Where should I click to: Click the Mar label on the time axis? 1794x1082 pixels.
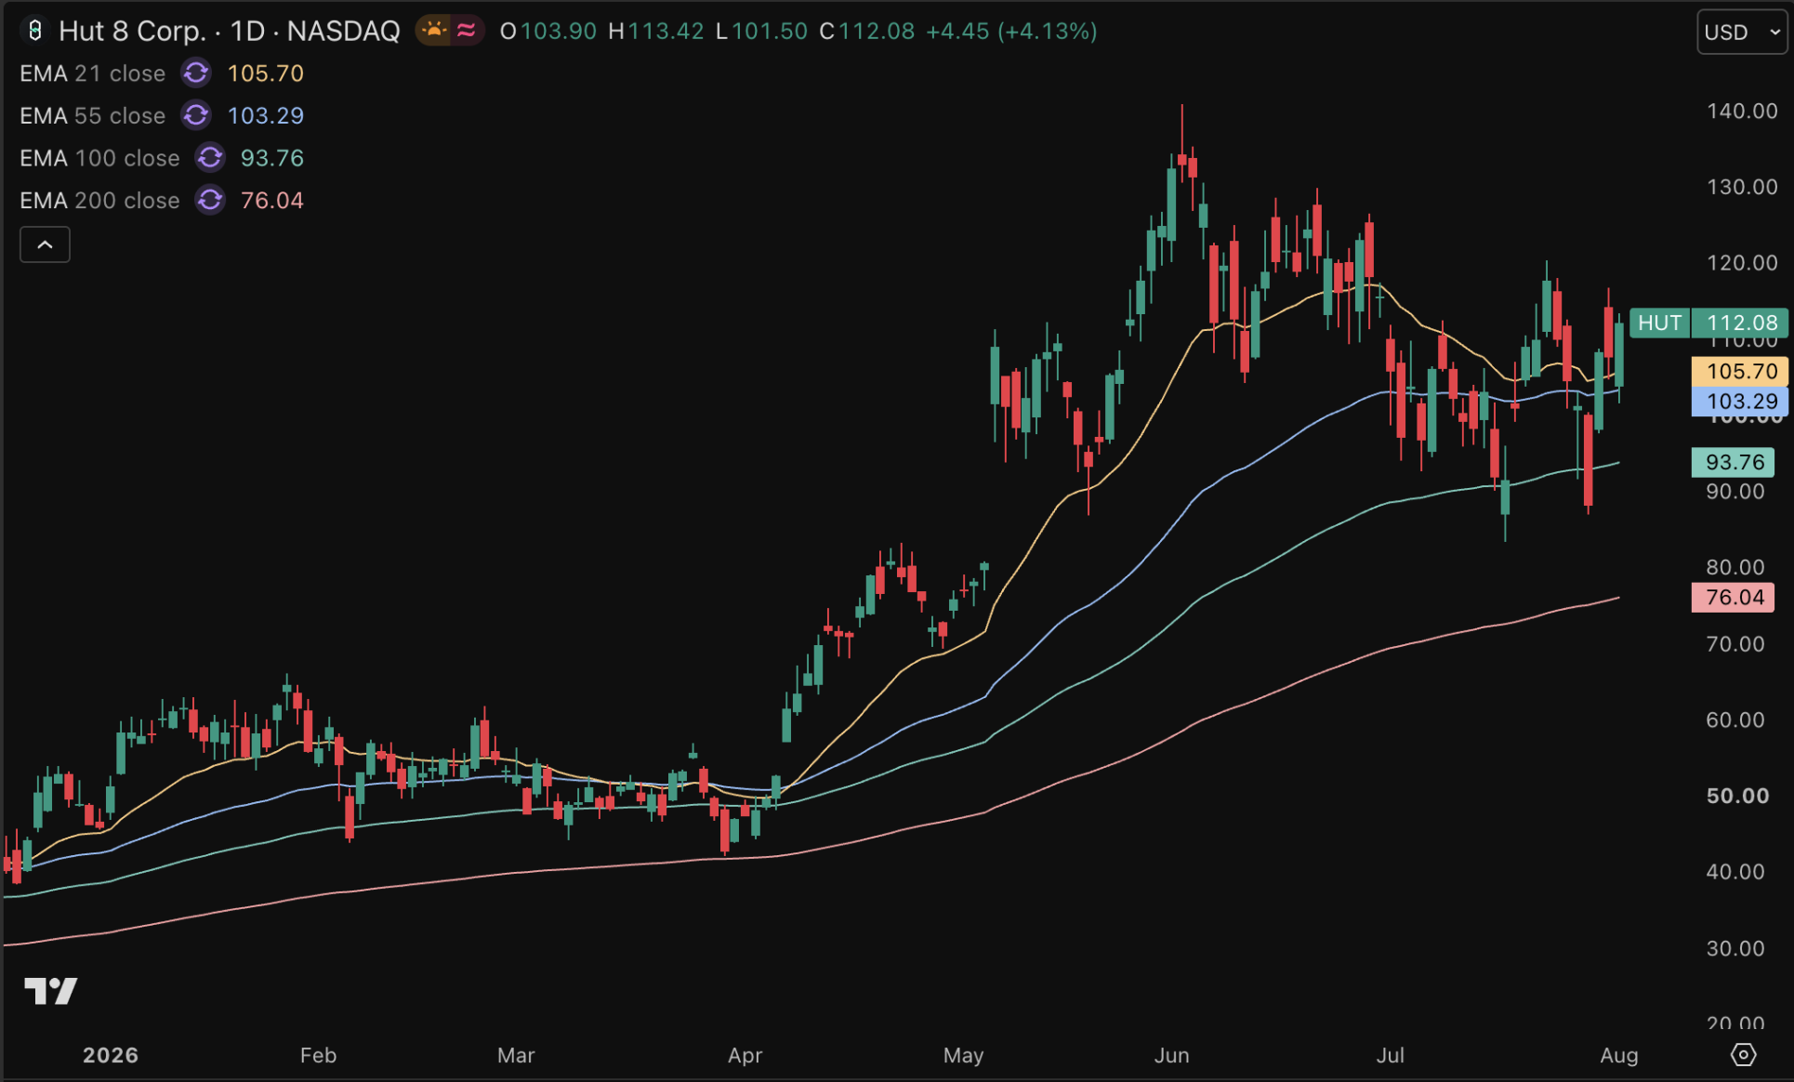(x=516, y=1055)
